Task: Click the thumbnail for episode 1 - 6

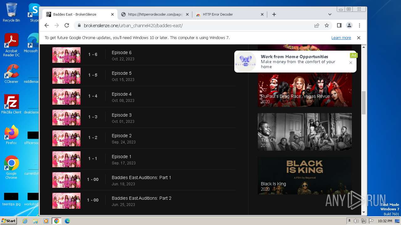Action: coord(66,55)
